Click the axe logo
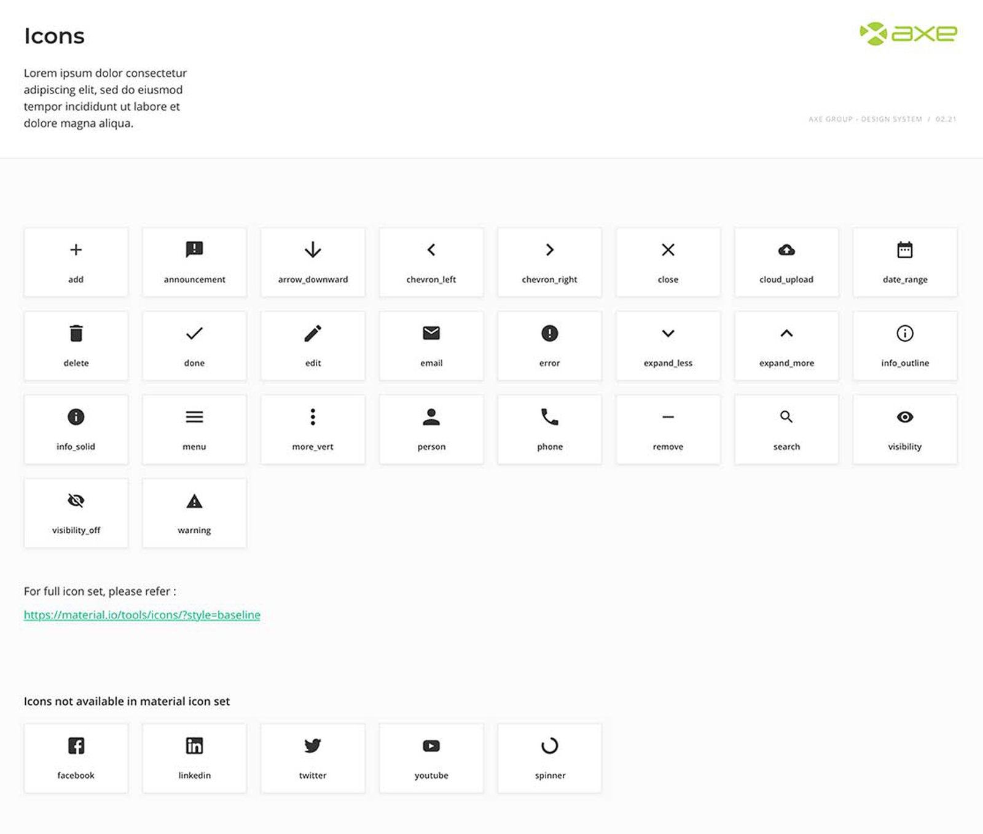The width and height of the screenshot is (983, 834). coord(908,34)
